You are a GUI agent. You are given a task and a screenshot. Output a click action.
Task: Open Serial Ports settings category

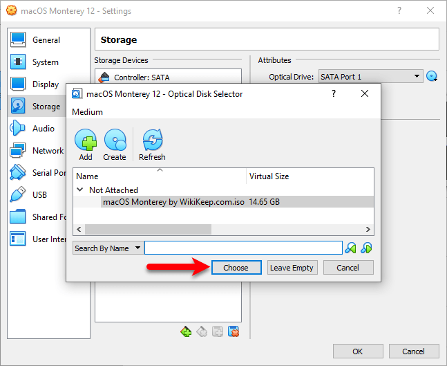click(x=37, y=172)
